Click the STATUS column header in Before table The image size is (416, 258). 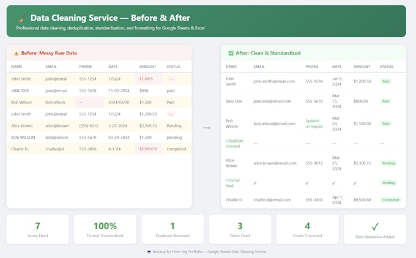tap(173, 67)
